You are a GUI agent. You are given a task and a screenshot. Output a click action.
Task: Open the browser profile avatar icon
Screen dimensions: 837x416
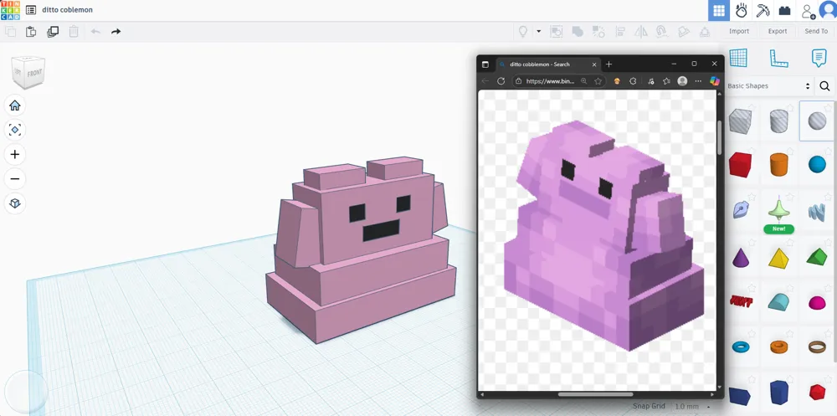682,81
